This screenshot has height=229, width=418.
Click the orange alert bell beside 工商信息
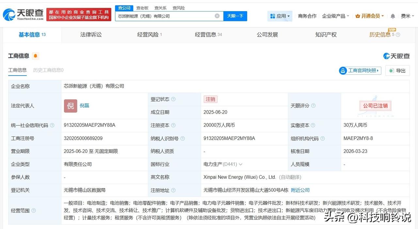35,56
